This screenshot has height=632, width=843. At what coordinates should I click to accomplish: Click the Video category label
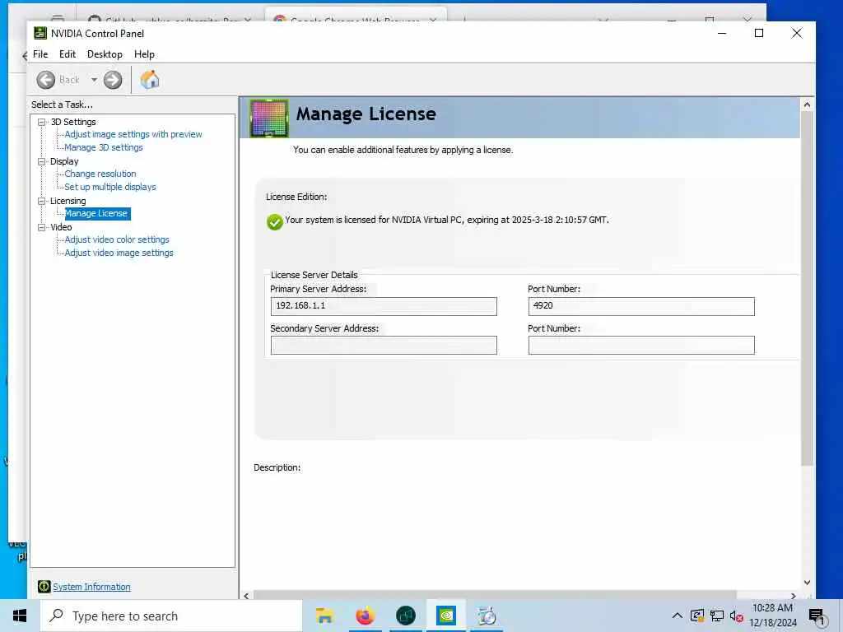[61, 227]
